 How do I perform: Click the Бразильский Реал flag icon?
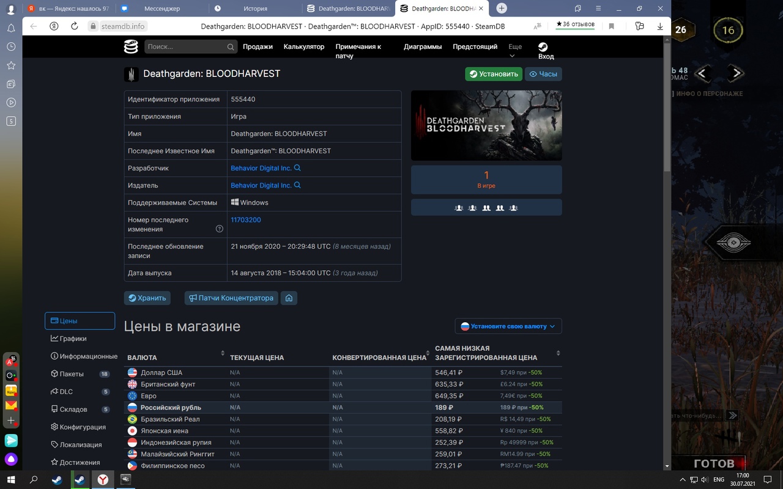coord(132,419)
